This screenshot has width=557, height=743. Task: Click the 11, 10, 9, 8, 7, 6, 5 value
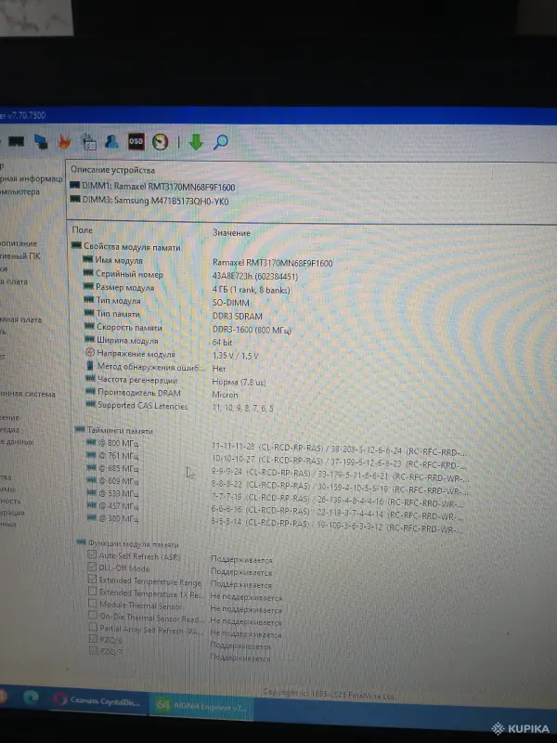click(242, 408)
